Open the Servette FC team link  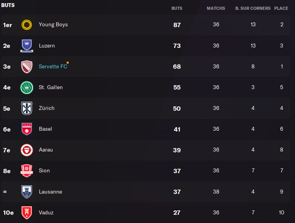click(53, 66)
